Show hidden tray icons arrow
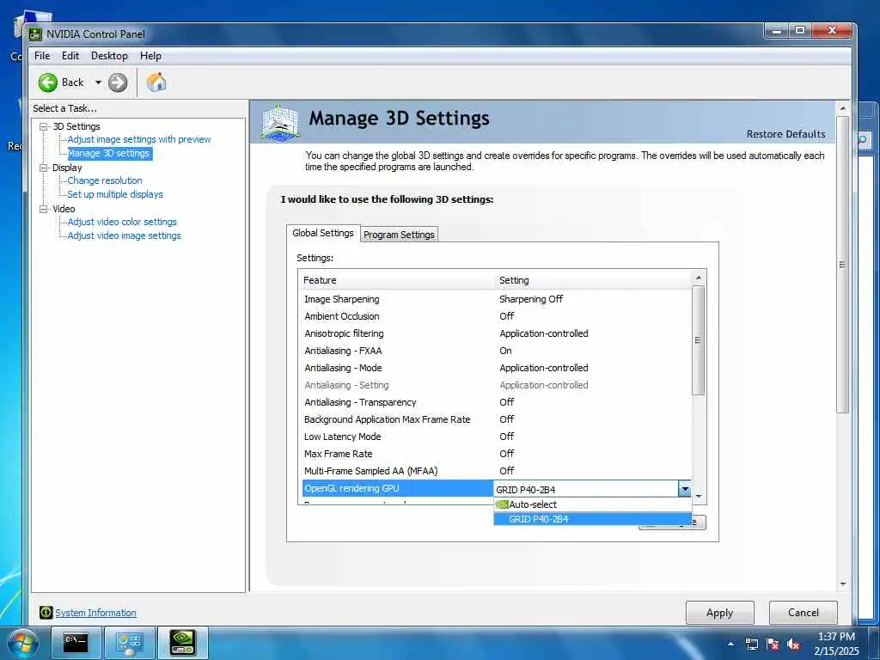This screenshot has height=660, width=880. 730,644
